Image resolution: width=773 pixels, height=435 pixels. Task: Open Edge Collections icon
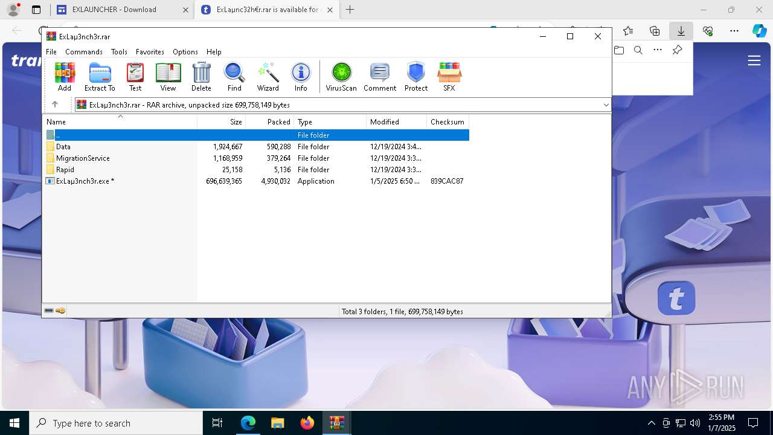pyautogui.click(x=655, y=31)
